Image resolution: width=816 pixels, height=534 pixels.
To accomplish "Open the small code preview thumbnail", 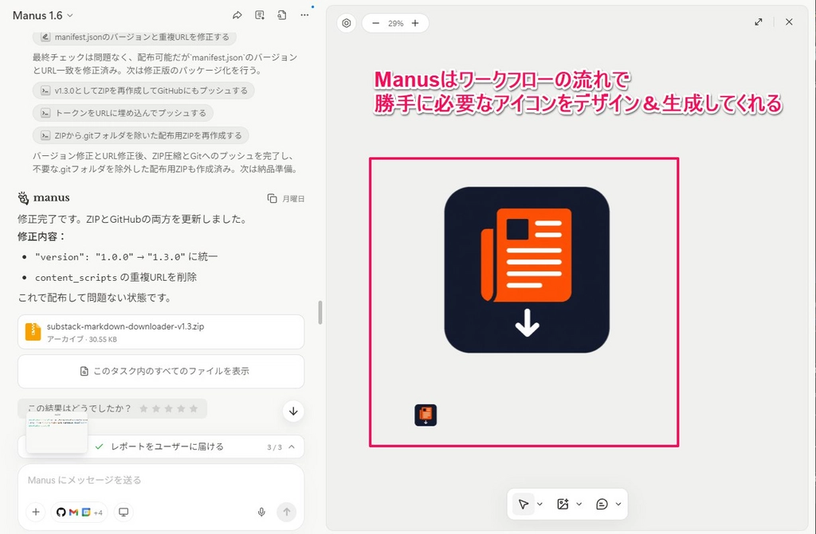I will pyautogui.click(x=57, y=433).
